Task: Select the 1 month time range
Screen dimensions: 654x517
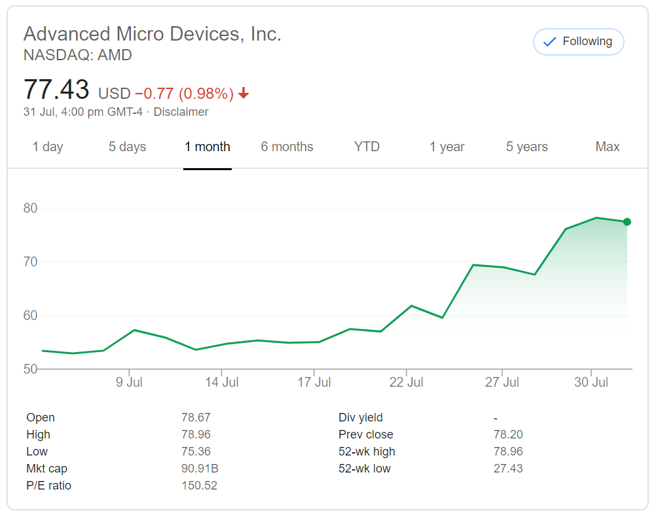Action: coord(207,147)
